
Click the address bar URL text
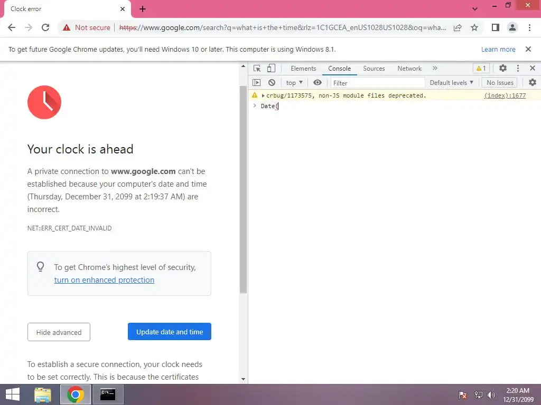(x=283, y=27)
